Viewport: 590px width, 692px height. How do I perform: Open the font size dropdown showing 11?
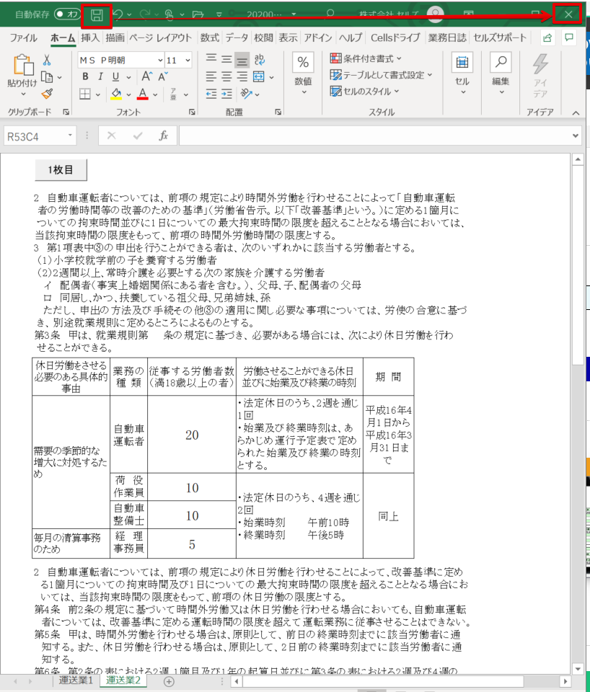click(x=188, y=60)
